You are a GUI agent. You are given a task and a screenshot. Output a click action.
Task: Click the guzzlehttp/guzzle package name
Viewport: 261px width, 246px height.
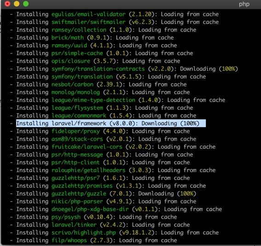[x=79, y=194]
